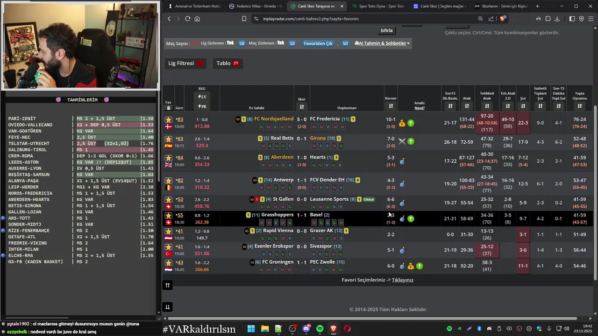Image resolution: width=598 pixels, height=336 pixels.
Task: Open Spotify from the taskbar
Action: pyautogui.click(x=320, y=329)
